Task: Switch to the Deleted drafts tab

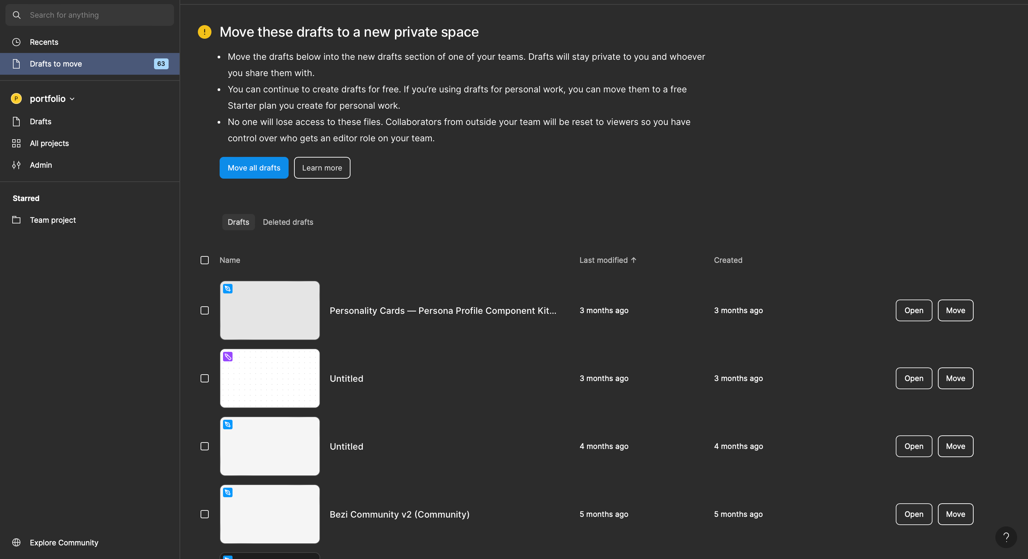Action: pyautogui.click(x=288, y=222)
